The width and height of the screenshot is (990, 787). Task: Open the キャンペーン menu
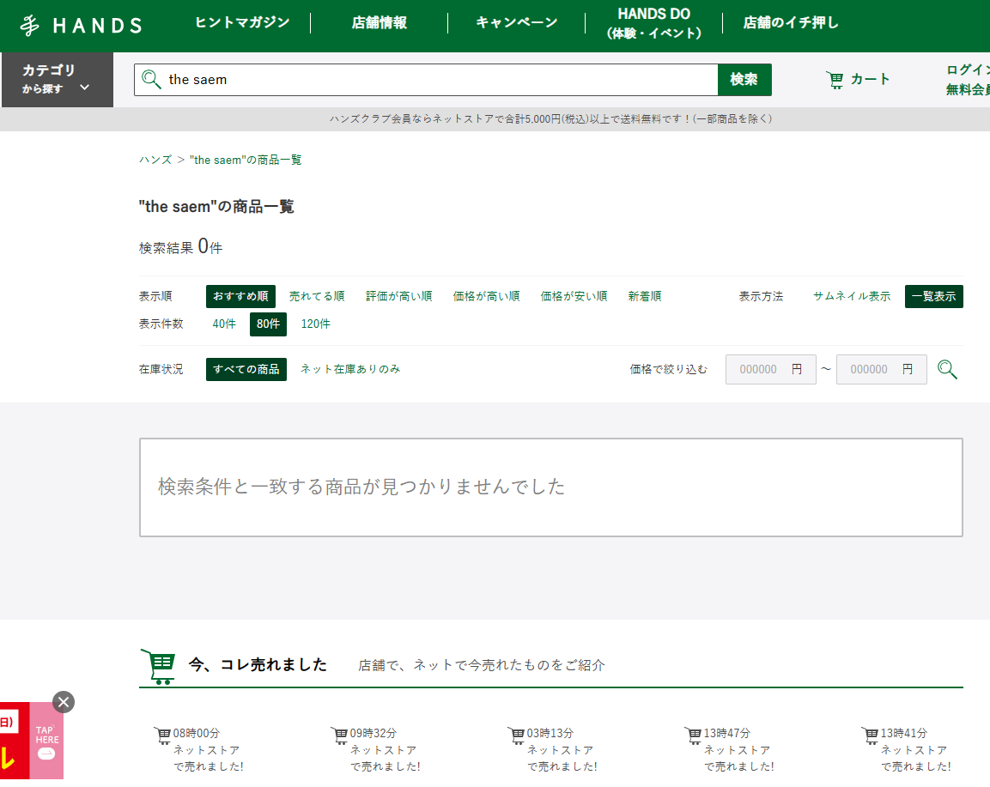point(517,22)
